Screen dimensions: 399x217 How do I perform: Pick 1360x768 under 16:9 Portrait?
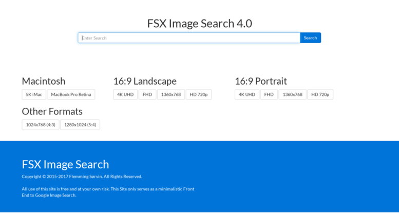point(292,94)
